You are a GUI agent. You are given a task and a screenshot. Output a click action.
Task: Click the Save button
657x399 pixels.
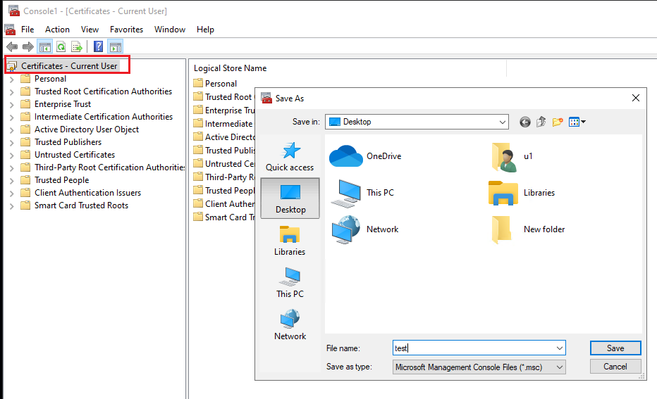(615, 348)
